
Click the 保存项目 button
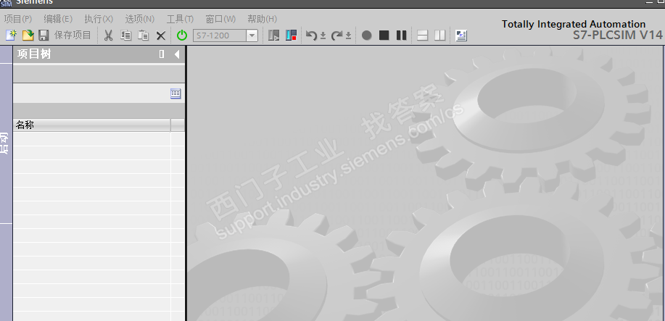click(73, 36)
